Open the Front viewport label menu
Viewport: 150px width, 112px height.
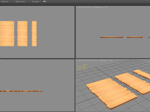[83, 7]
